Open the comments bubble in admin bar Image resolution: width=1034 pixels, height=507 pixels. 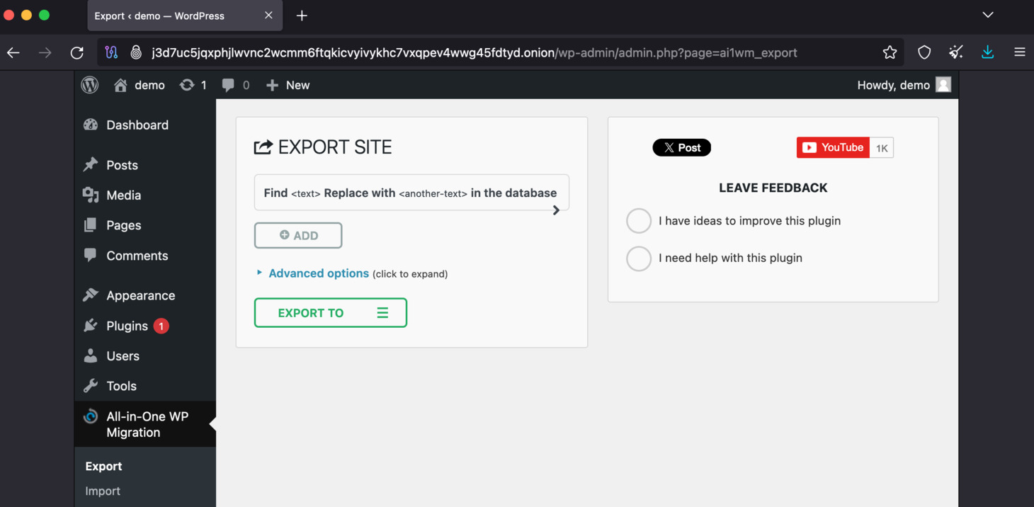(236, 85)
